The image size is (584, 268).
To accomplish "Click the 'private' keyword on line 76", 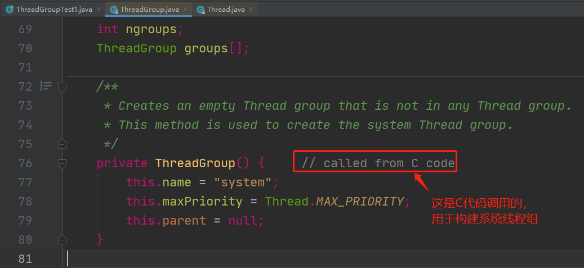I will point(122,163).
